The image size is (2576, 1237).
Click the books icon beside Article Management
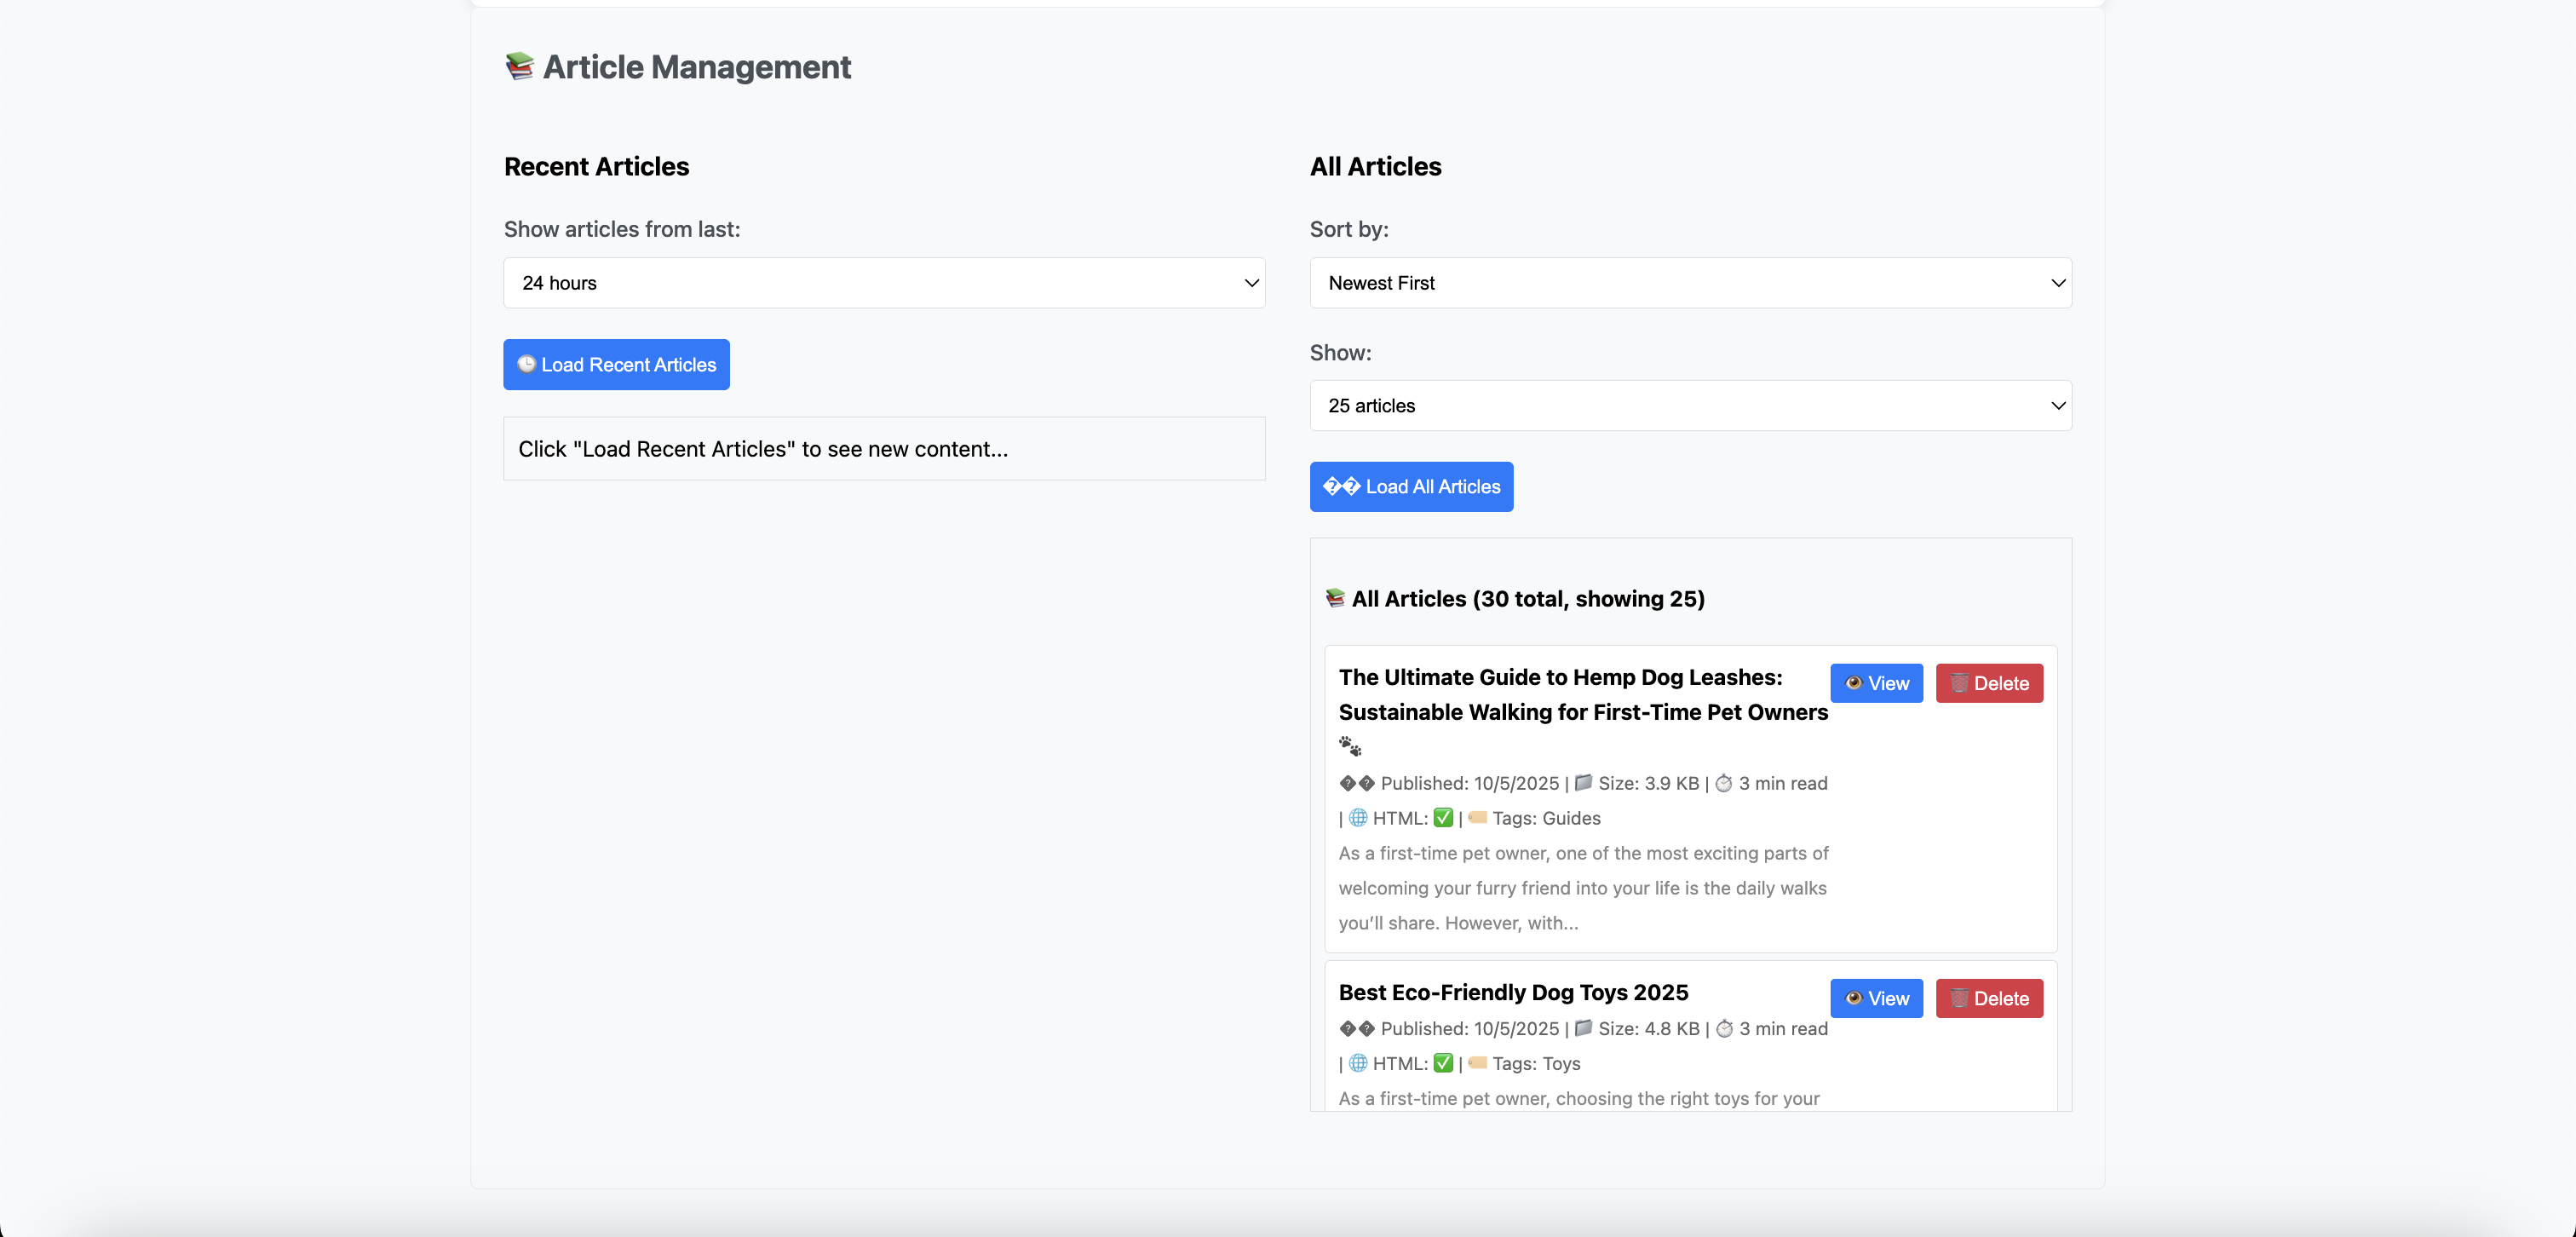pyautogui.click(x=519, y=66)
